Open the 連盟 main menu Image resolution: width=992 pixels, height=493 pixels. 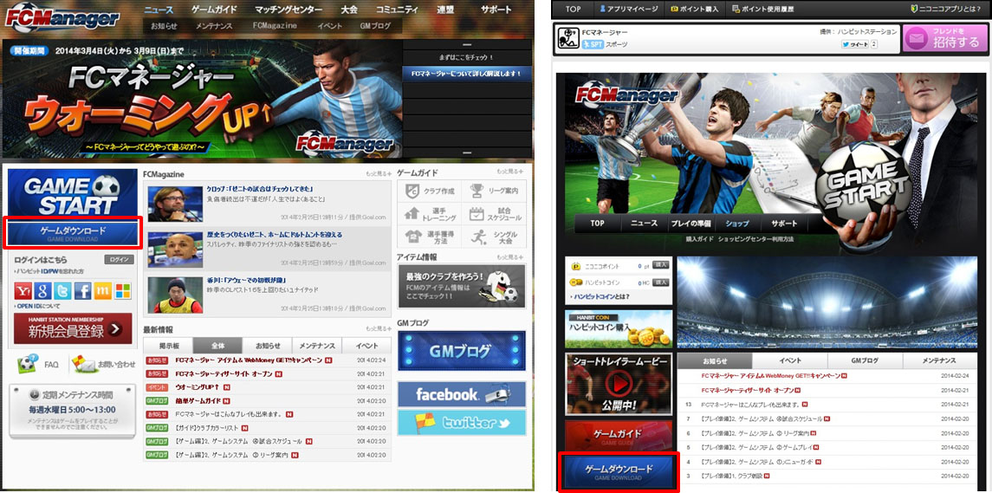pyautogui.click(x=445, y=10)
